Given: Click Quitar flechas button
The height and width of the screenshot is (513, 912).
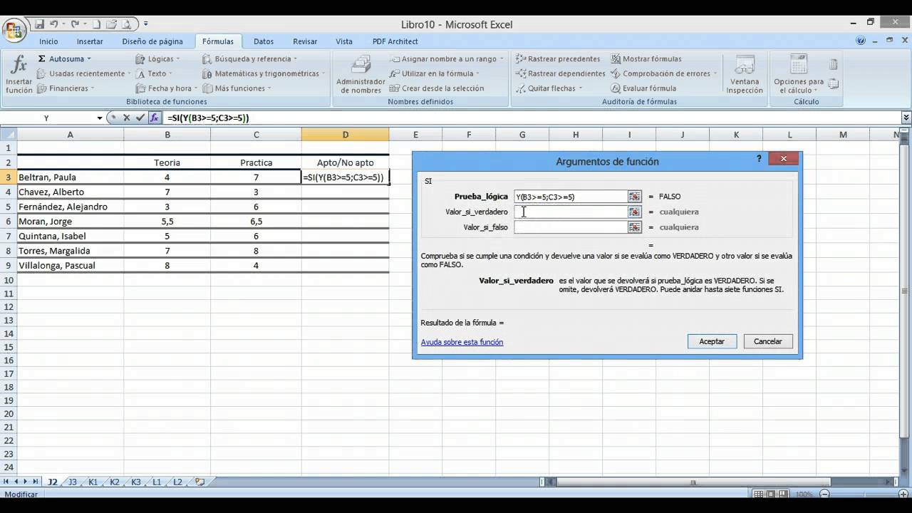Looking at the screenshot, I should tap(549, 88).
